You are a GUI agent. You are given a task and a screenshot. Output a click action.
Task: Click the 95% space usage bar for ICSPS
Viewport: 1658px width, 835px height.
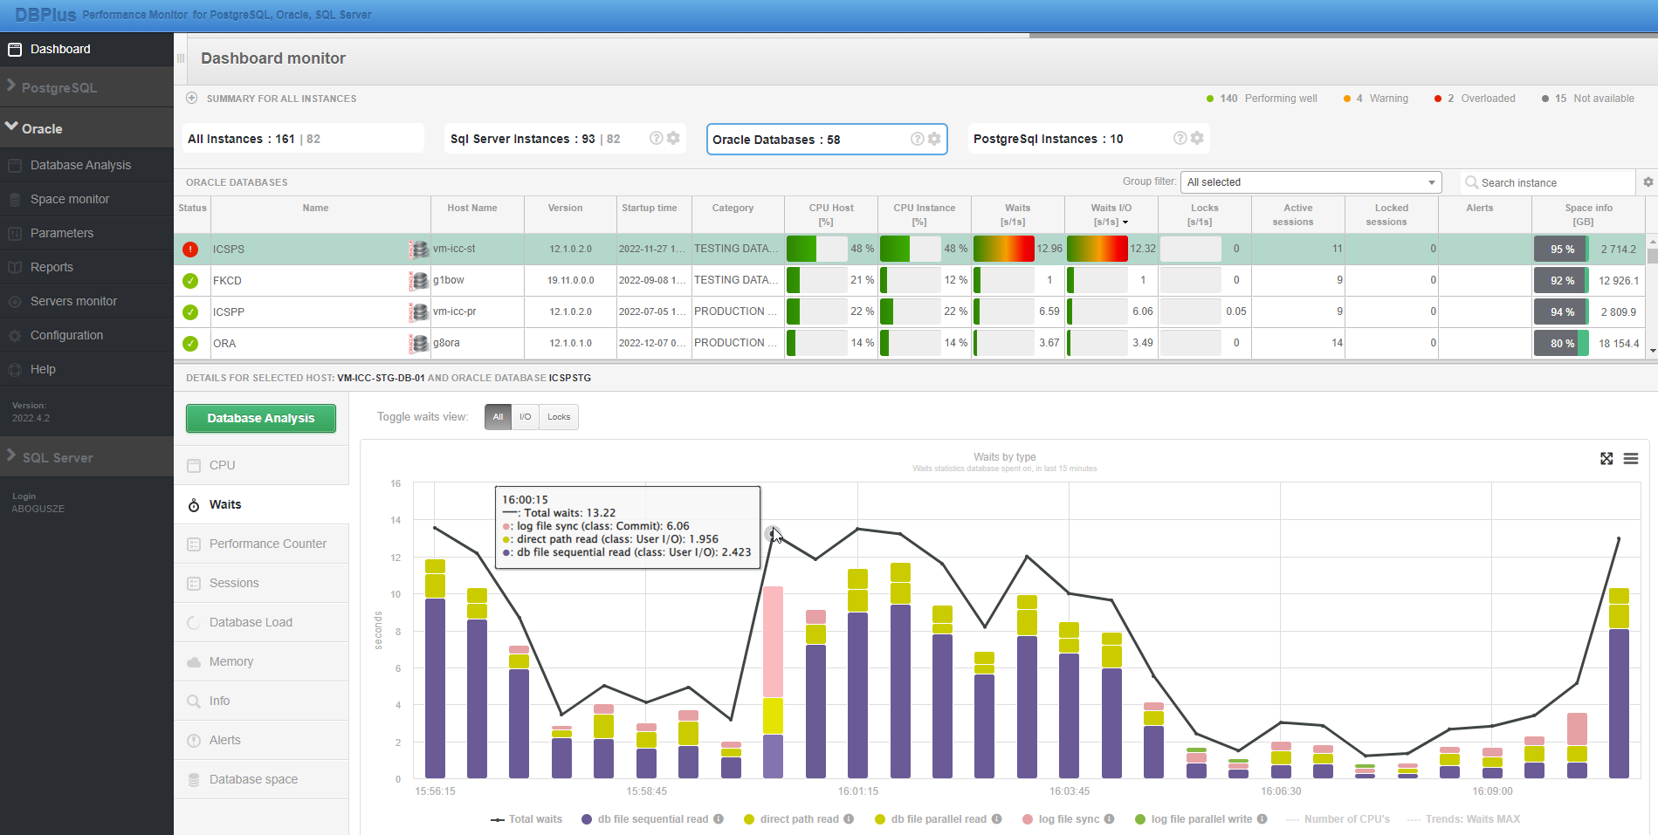click(x=1560, y=249)
